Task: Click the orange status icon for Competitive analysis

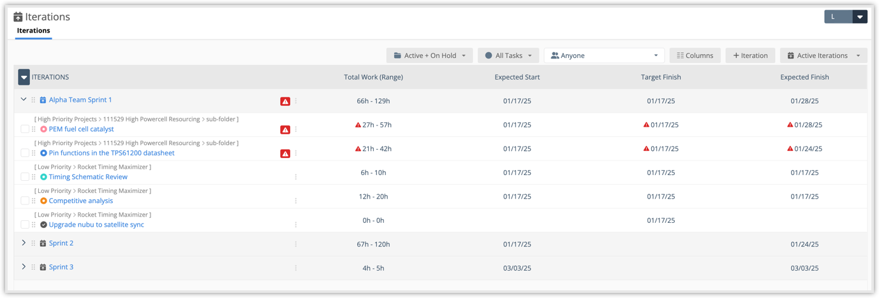Action: click(43, 201)
